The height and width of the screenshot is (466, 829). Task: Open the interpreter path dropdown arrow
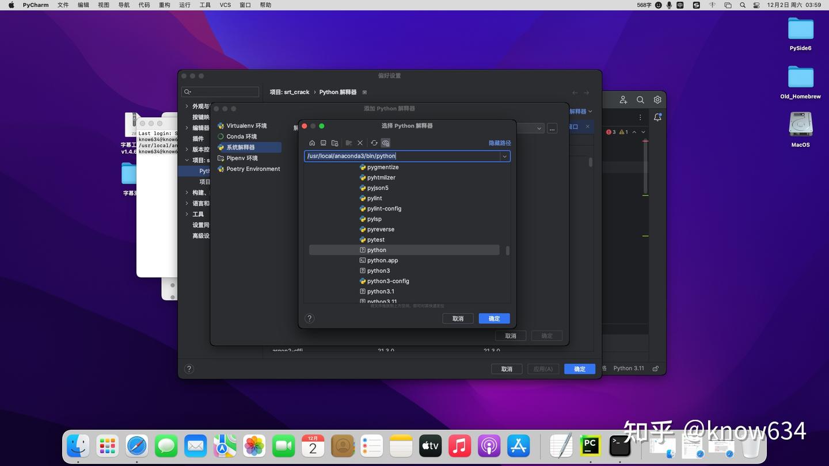504,156
